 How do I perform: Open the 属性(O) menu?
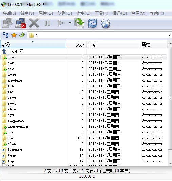click(46, 13)
